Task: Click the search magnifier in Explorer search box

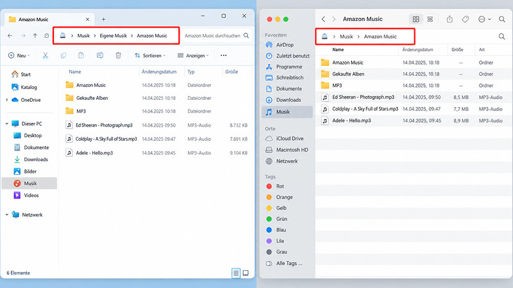Action: pyautogui.click(x=246, y=36)
